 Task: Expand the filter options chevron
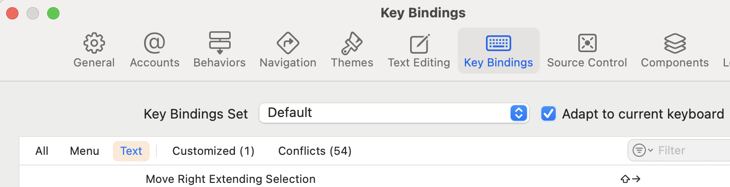coord(651,151)
